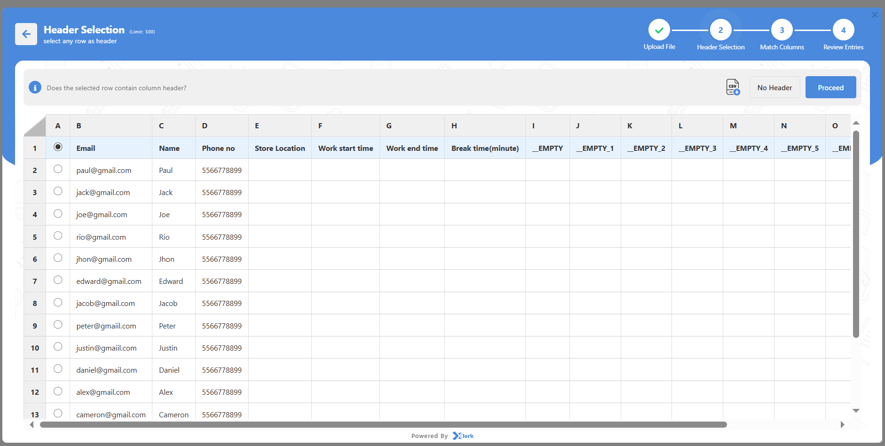Go to step 4 Review Entries
The image size is (885, 446).
click(x=843, y=30)
